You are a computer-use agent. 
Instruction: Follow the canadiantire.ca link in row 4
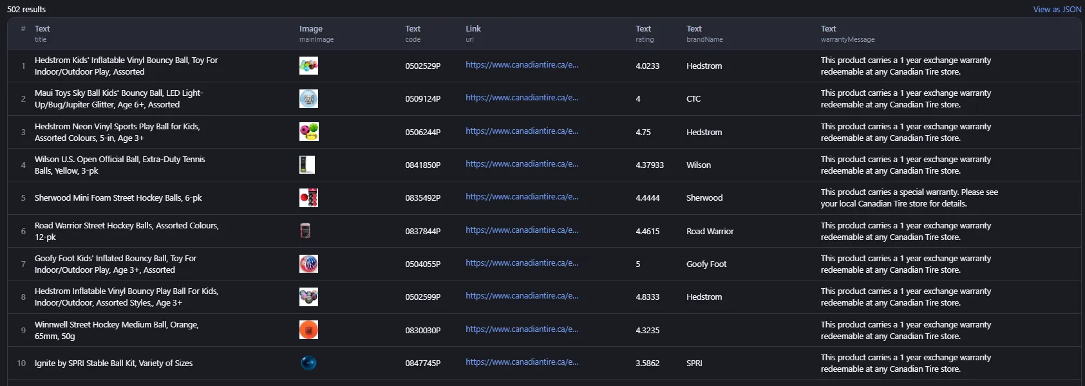tap(522, 164)
